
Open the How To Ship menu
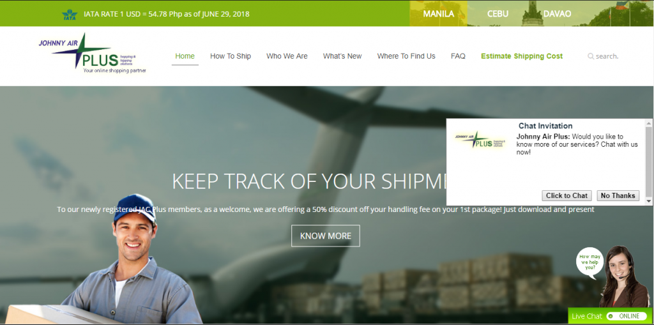click(230, 56)
